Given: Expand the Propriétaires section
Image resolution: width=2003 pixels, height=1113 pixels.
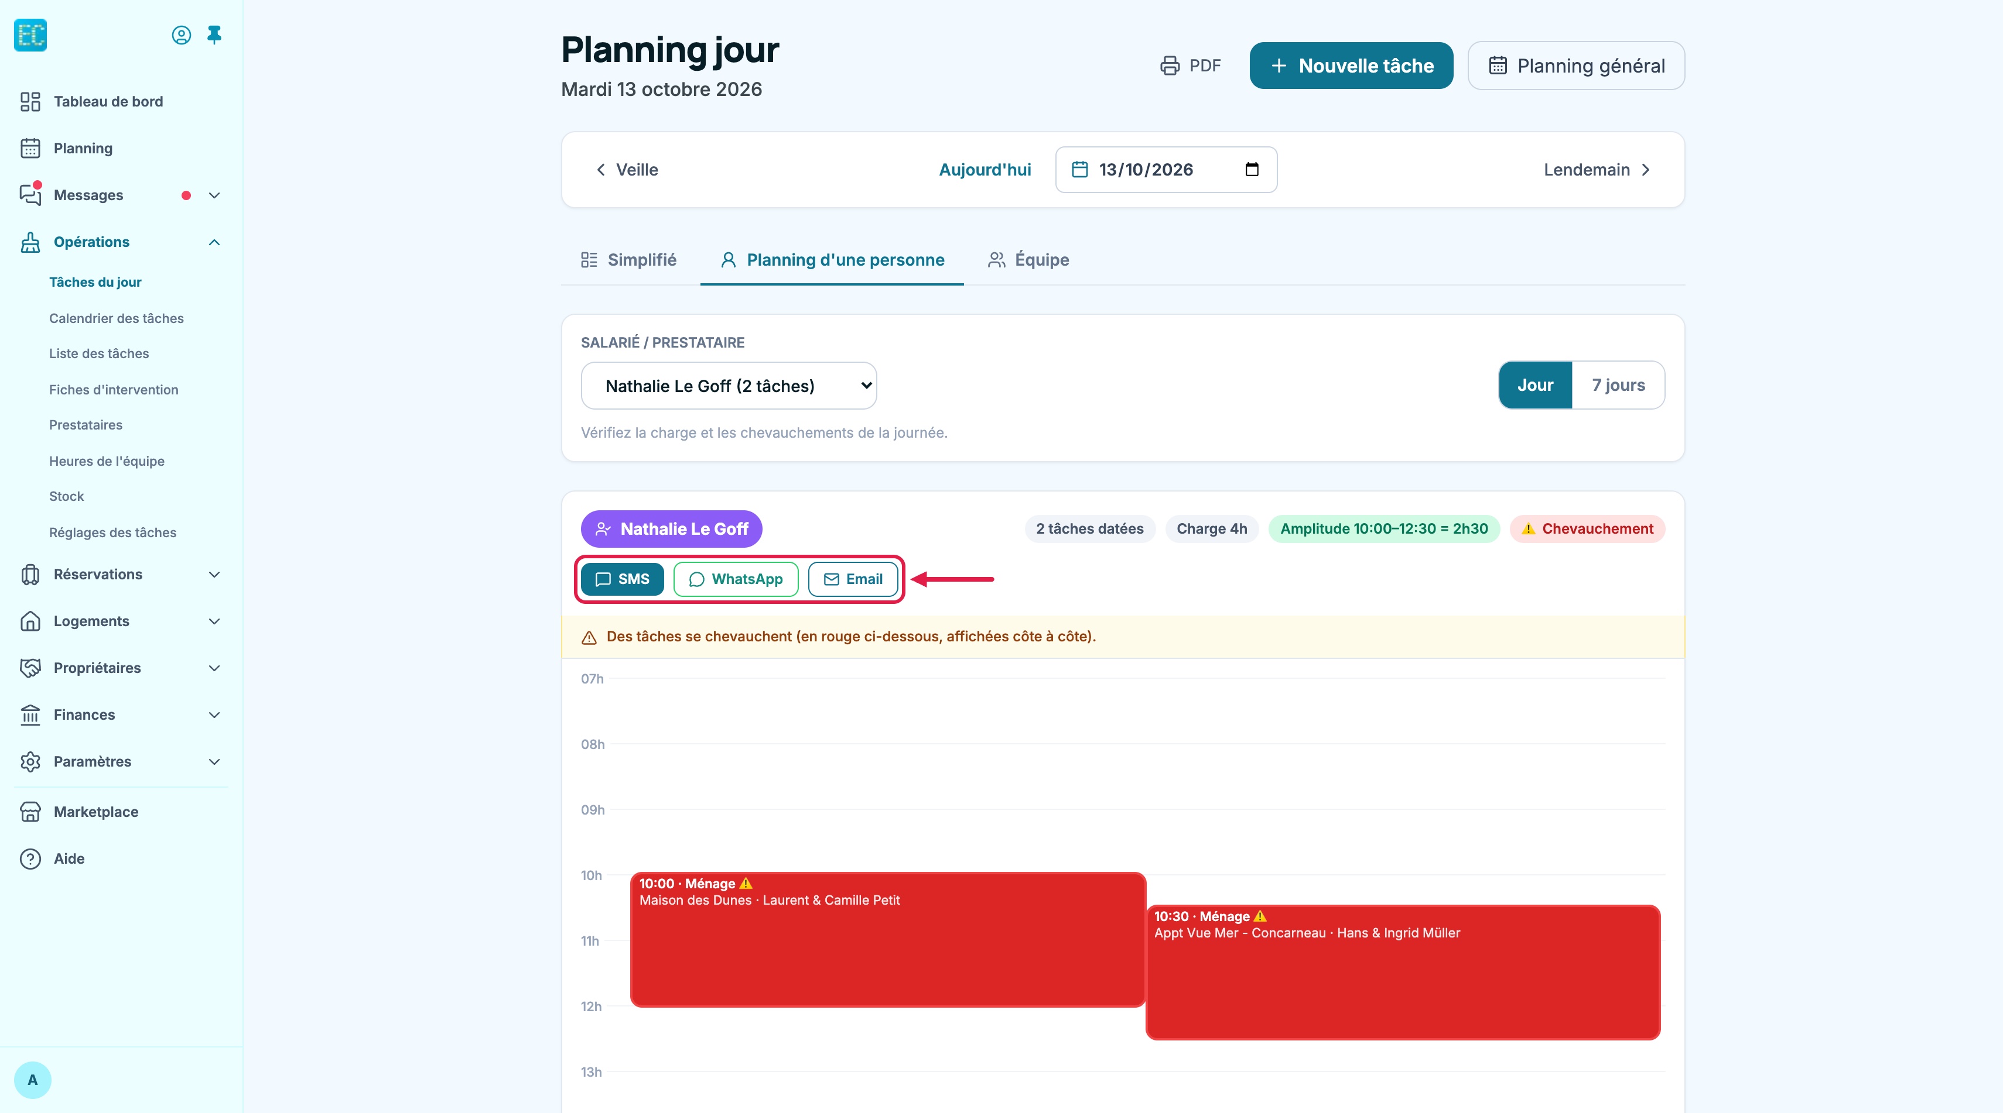Looking at the screenshot, I should [x=214, y=668].
